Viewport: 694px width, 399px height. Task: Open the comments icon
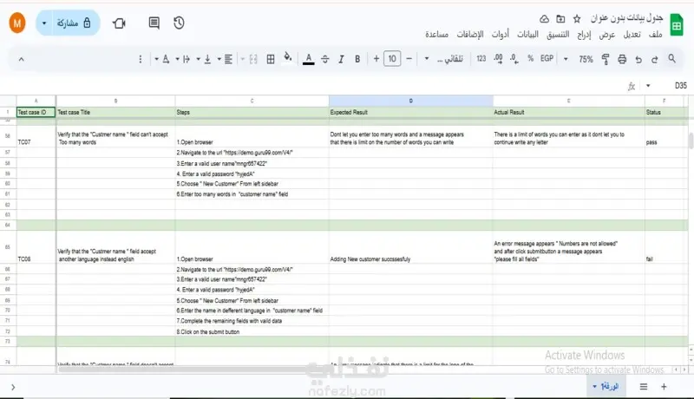click(x=154, y=23)
